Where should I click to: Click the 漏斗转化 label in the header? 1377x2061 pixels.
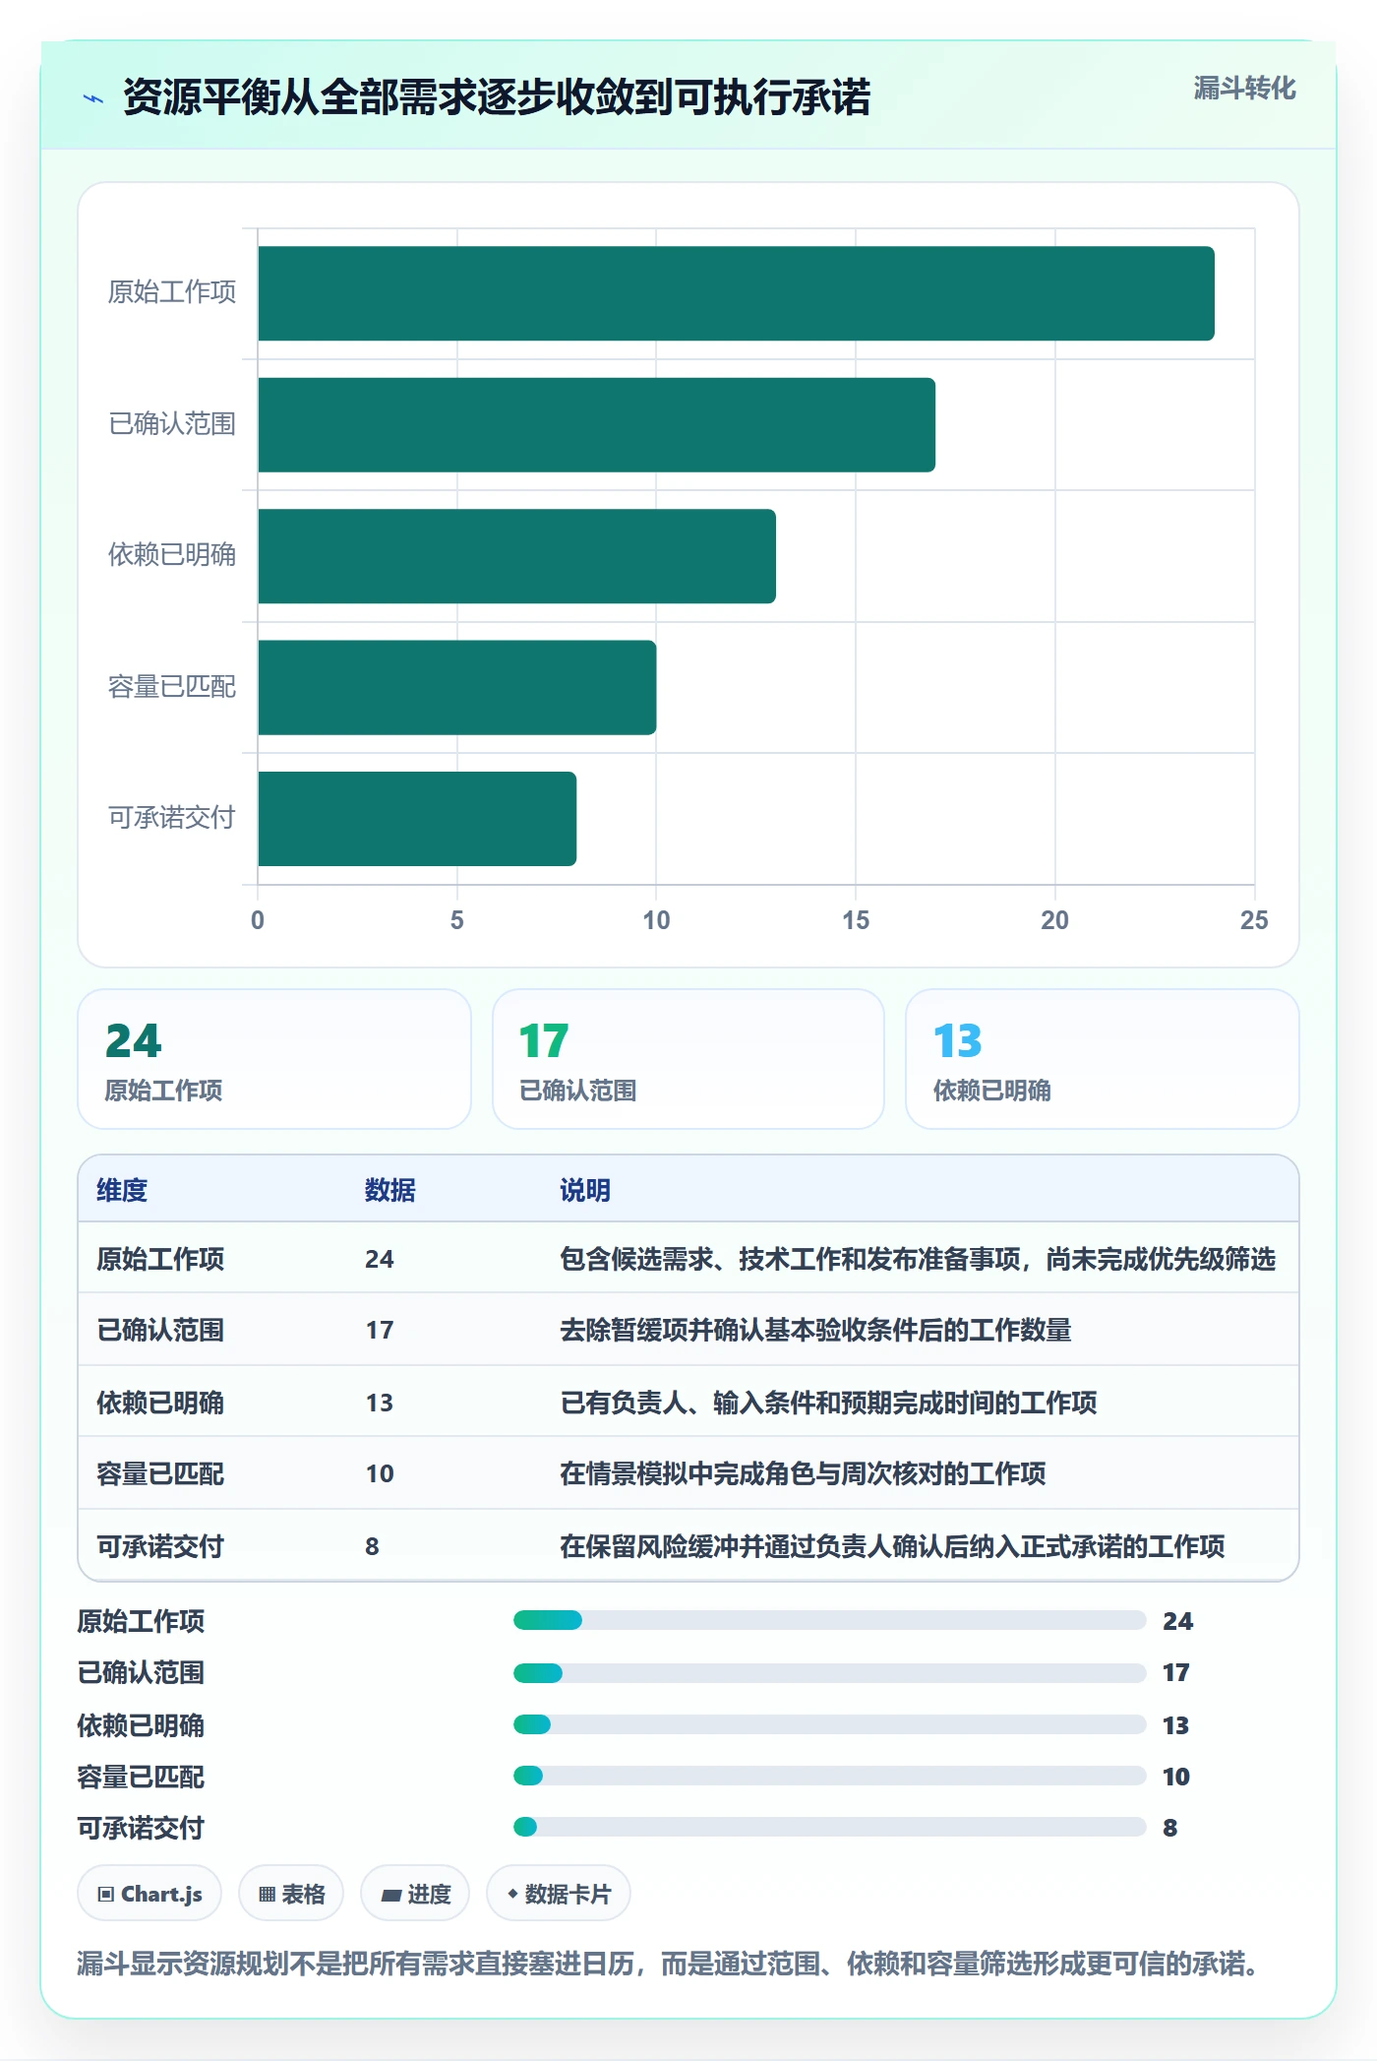click(x=1244, y=89)
